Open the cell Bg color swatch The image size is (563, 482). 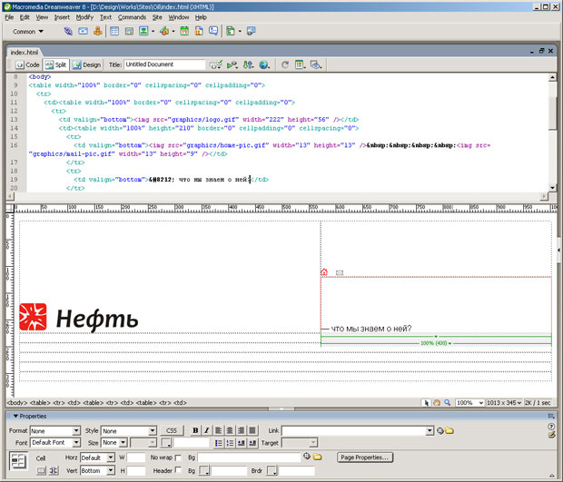click(x=203, y=472)
